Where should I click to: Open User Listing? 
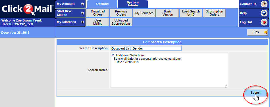(98, 22)
